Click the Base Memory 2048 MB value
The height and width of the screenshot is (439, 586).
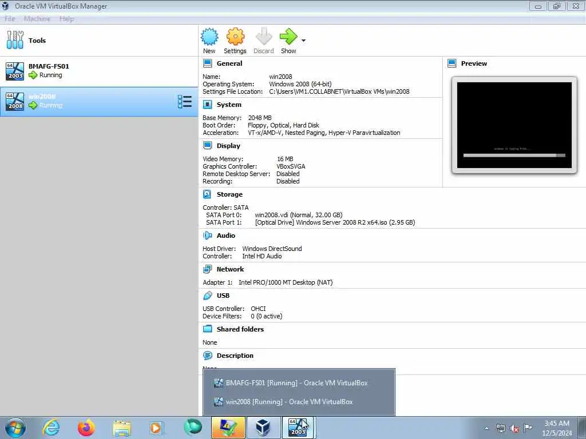[x=260, y=118]
